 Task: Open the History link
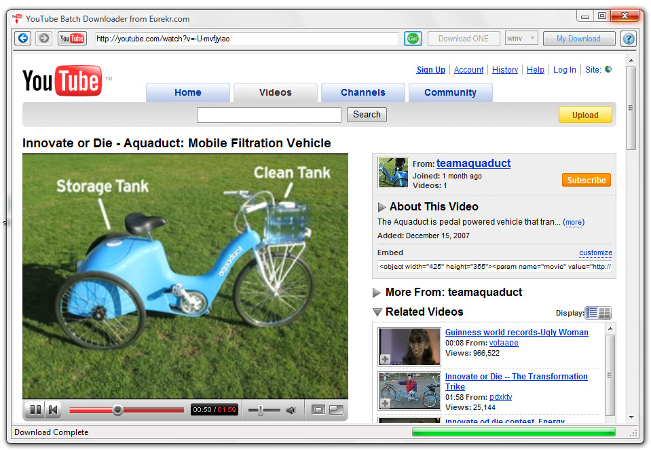[505, 70]
